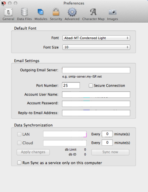Open the Font Size dropdown
The width and height of the screenshot is (148, 192).
[96, 47]
